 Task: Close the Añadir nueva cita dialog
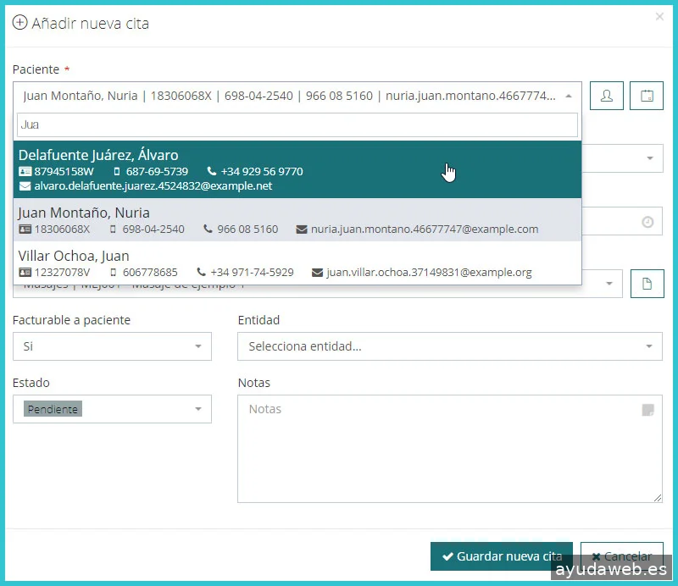point(659,16)
